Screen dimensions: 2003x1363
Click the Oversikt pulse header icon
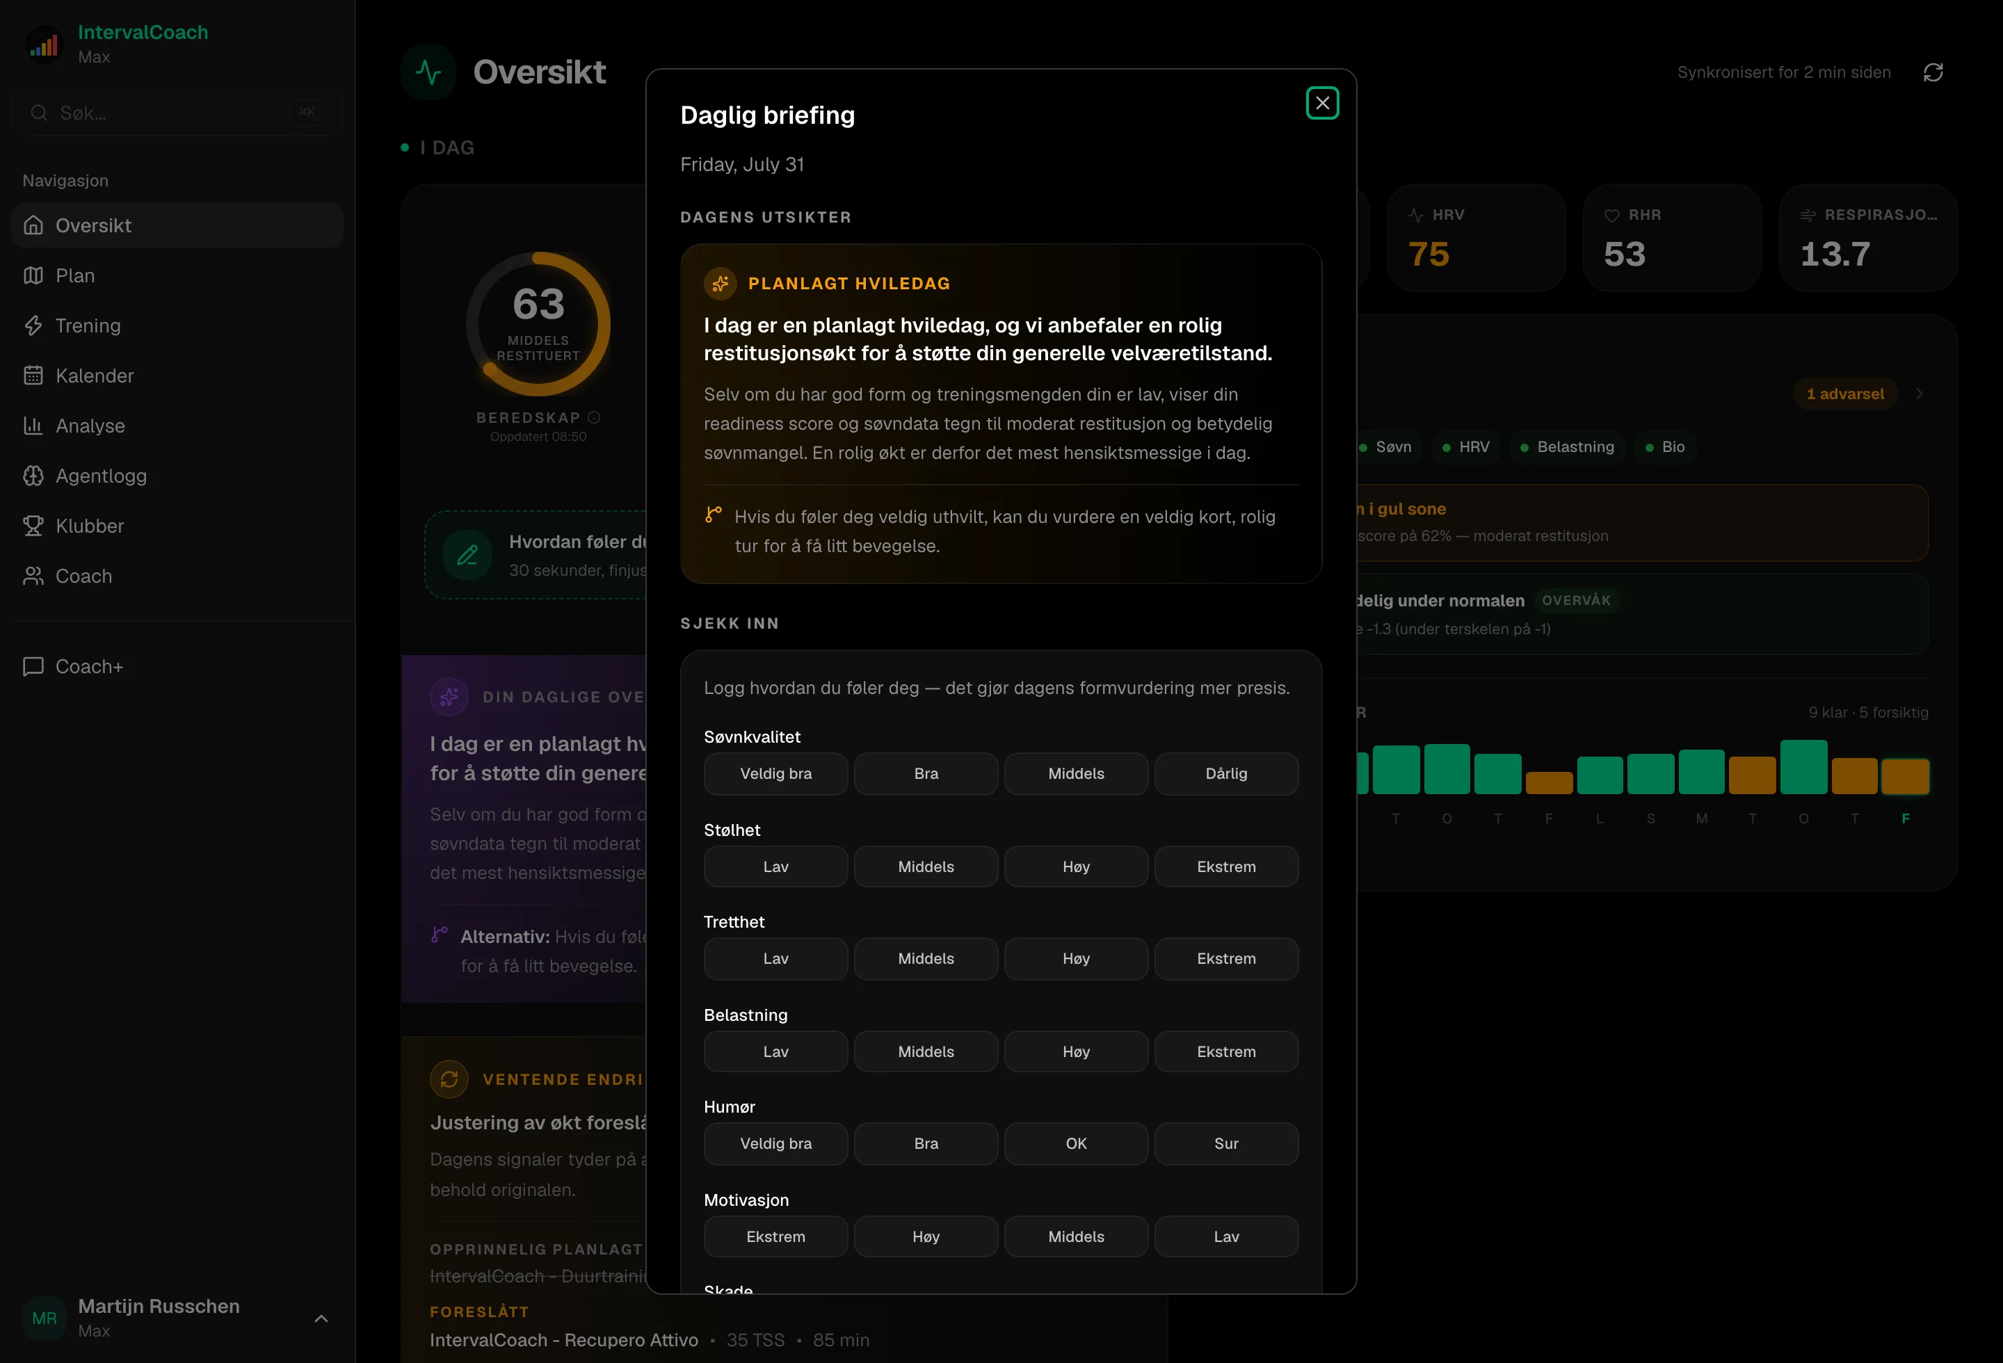(x=428, y=72)
